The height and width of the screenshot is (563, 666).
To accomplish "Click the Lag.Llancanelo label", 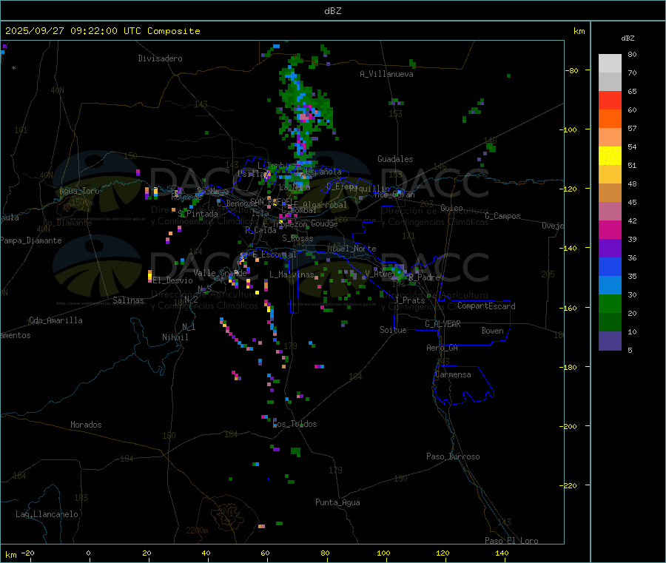I will click(x=47, y=514).
